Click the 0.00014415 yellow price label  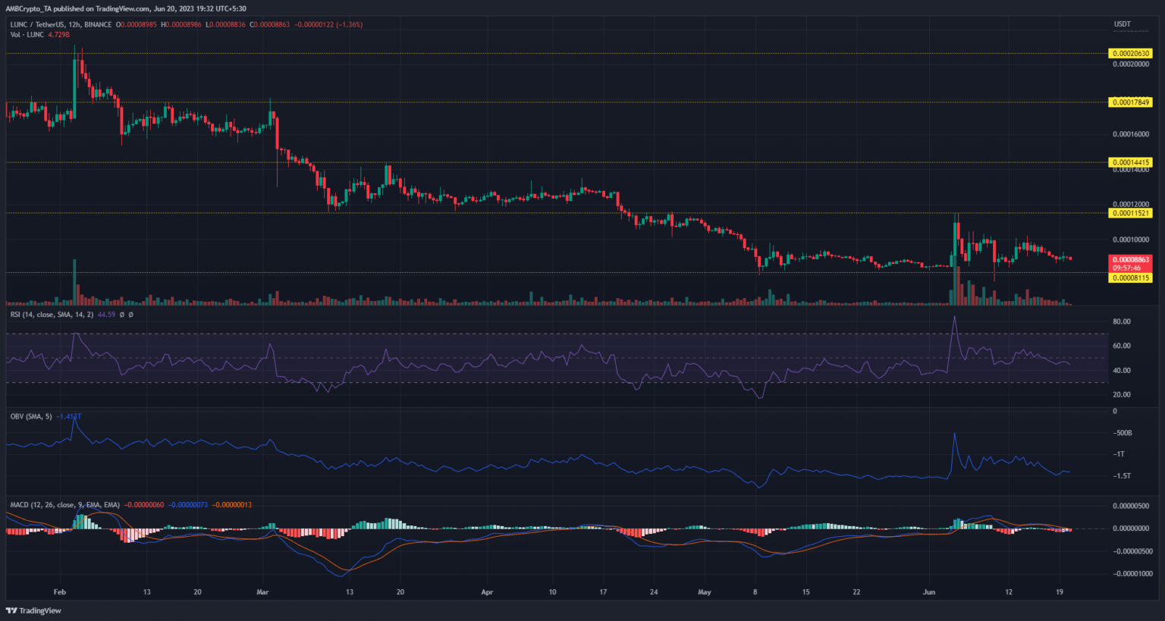tap(1130, 162)
